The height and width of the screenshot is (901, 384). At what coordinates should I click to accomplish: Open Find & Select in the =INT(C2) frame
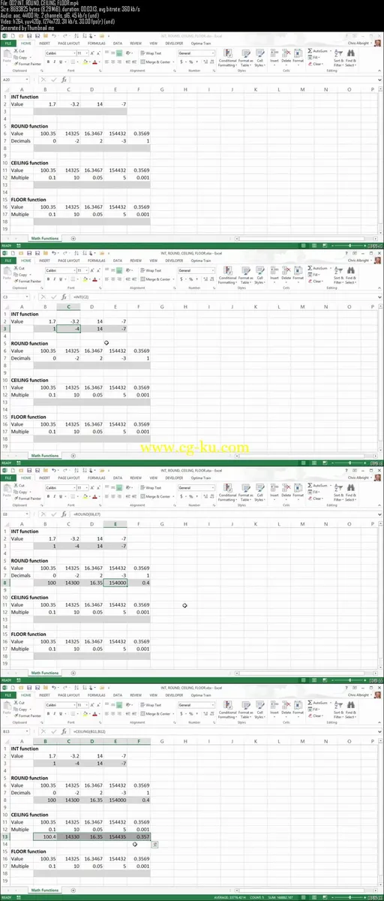pyautogui.click(x=351, y=275)
